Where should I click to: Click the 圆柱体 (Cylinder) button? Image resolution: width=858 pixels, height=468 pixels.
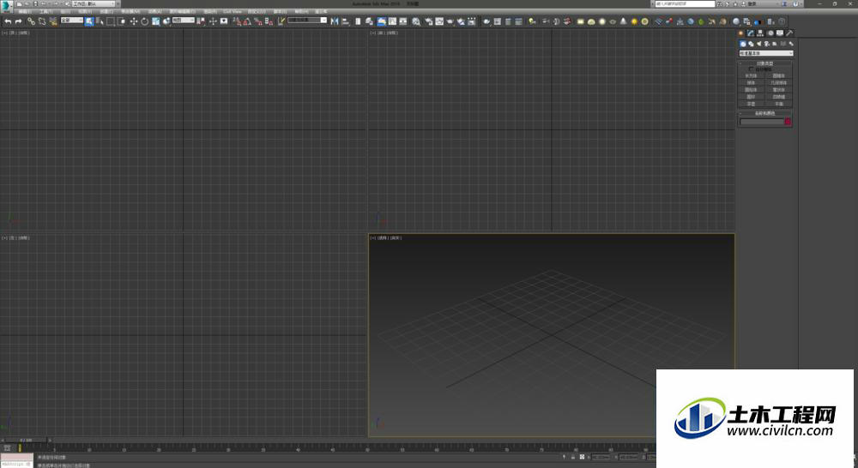[x=751, y=90]
